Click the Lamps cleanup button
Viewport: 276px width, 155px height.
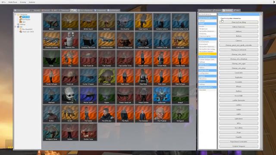pos(238,109)
